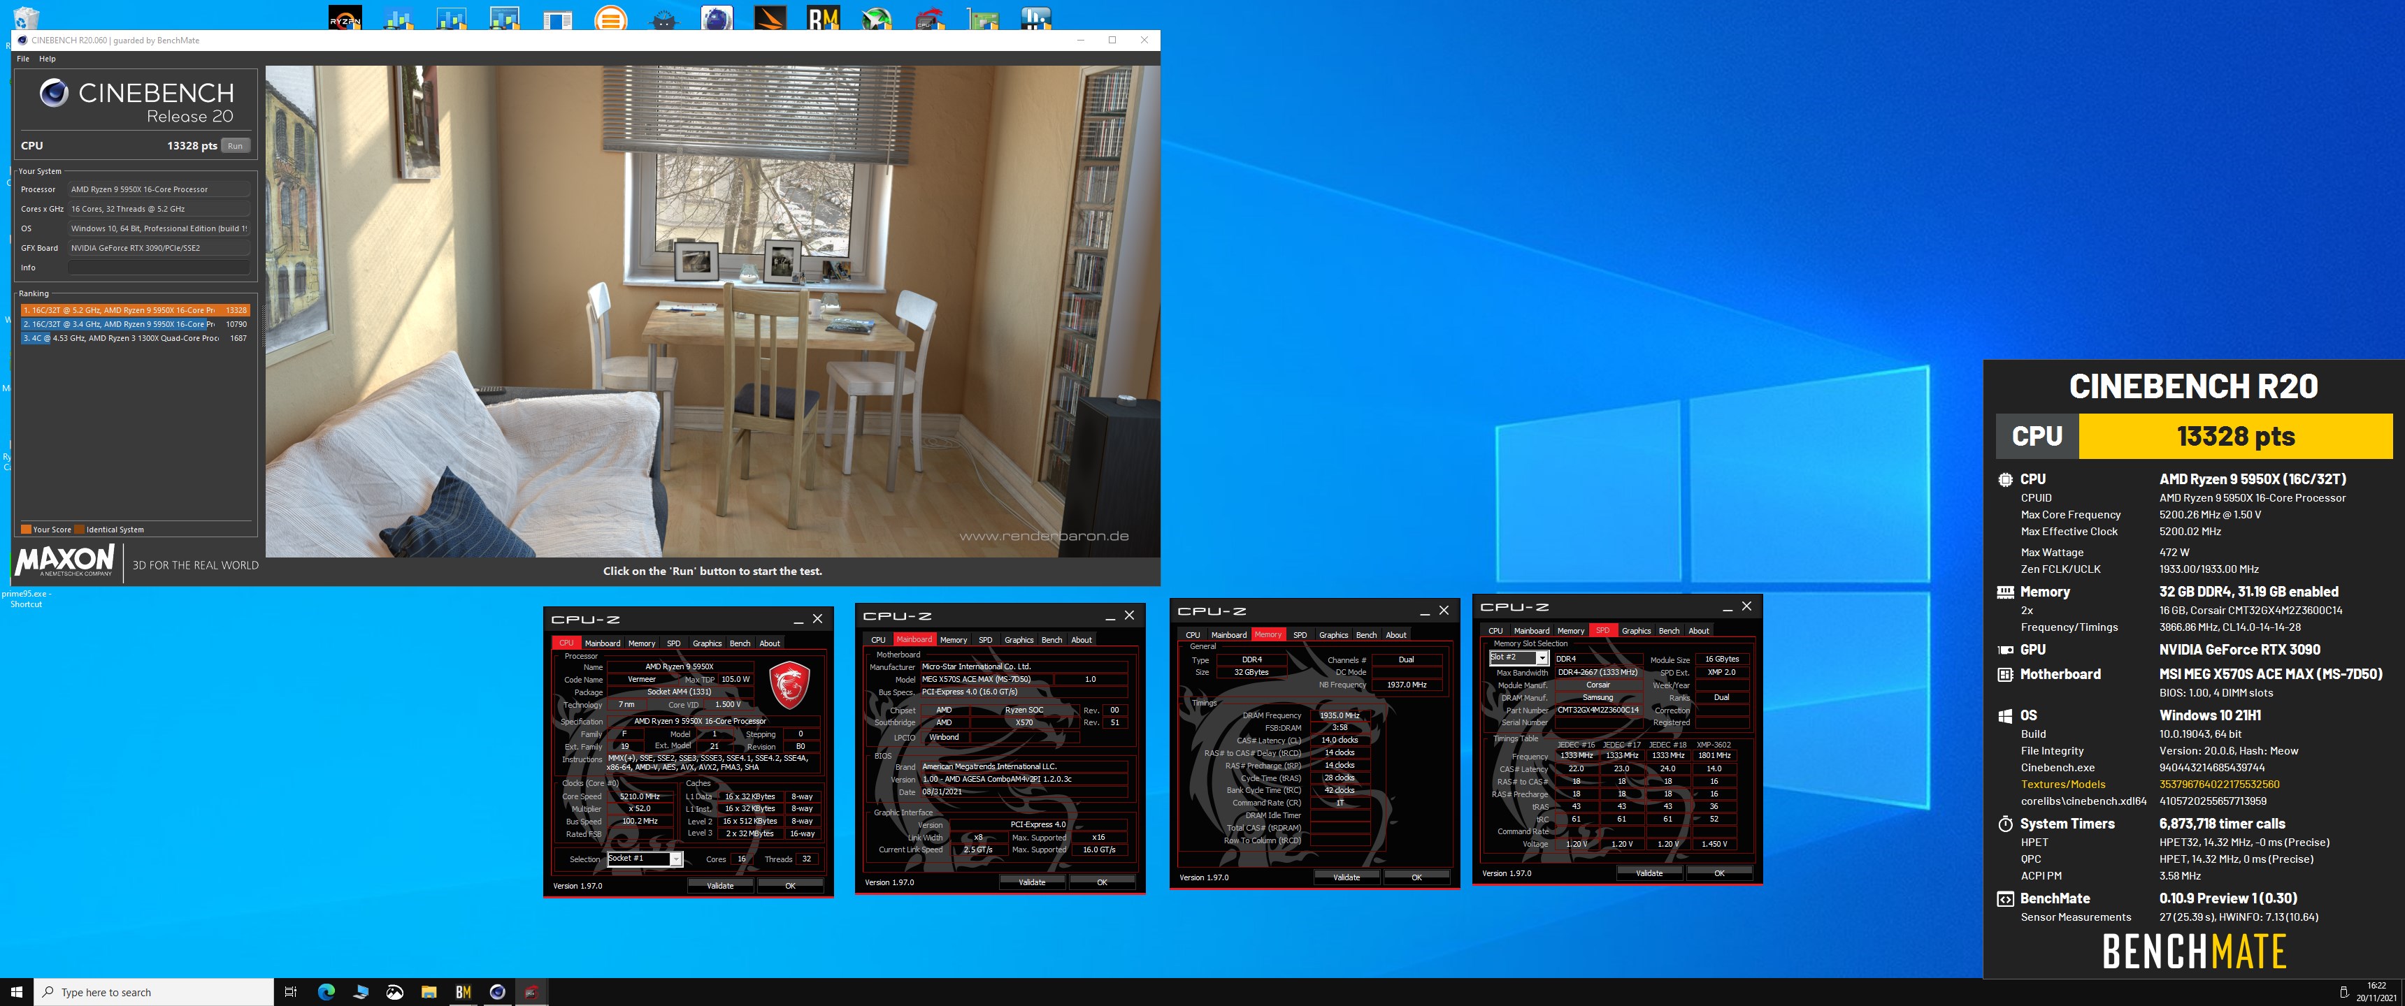
Task: Open About tab in fourth CPU-Z window
Action: (x=1698, y=631)
